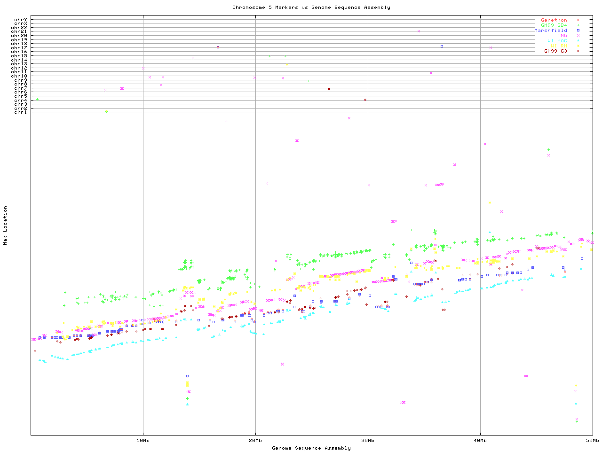Viewport: 602px width, 451px height.
Task: Click the Genome Sequence Assembly axis title
Action: coord(311,448)
